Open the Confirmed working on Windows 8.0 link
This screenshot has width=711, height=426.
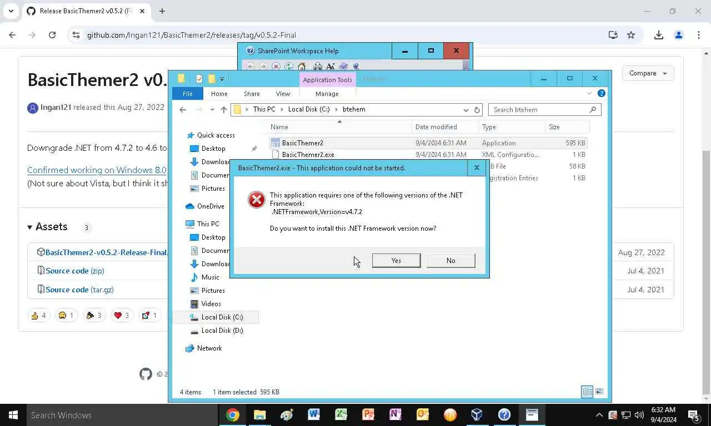97,170
